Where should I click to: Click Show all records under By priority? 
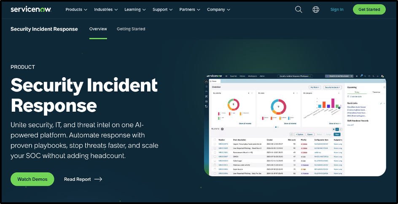pos(245,123)
